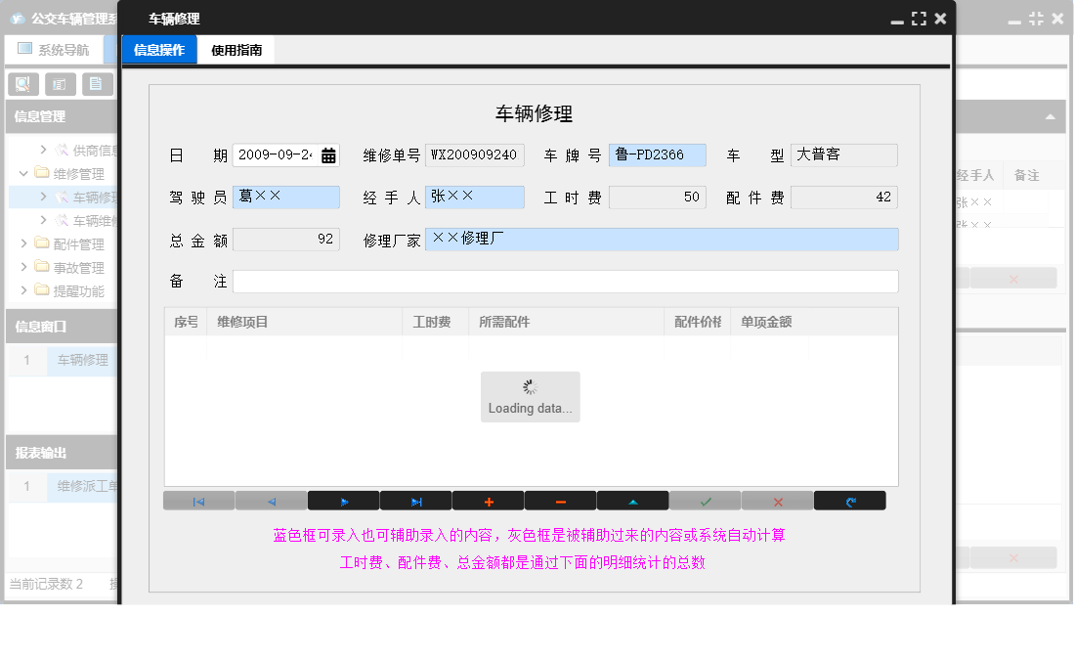
Task: Select the 信息操作 tab
Action: point(158,49)
